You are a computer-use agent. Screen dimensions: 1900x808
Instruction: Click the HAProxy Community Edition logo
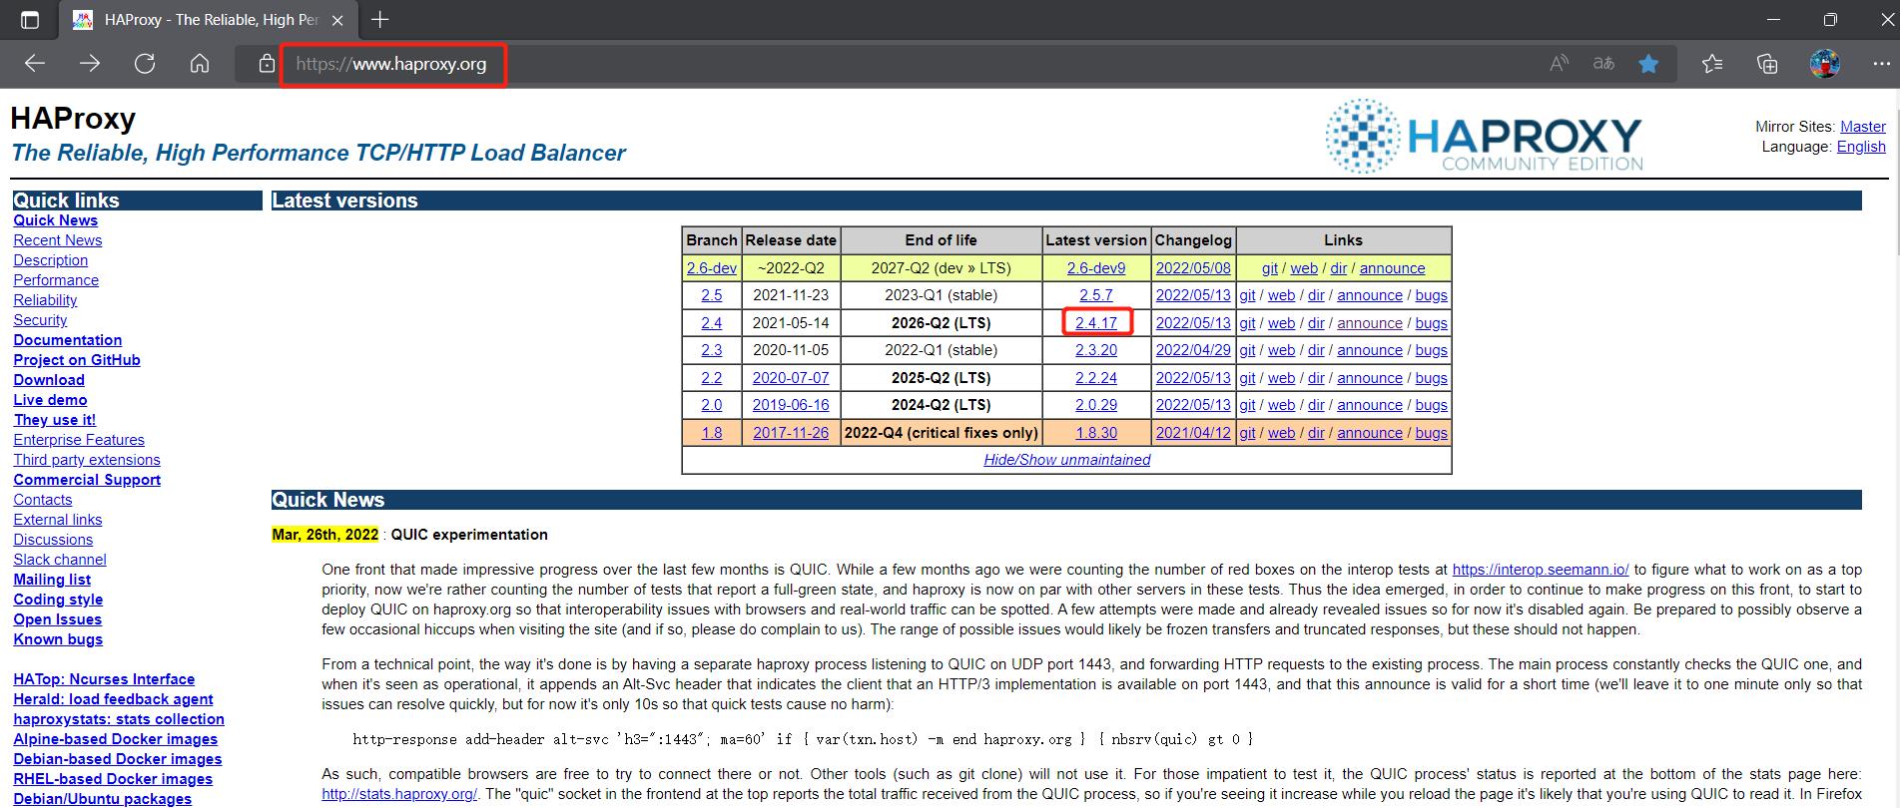tap(1484, 136)
